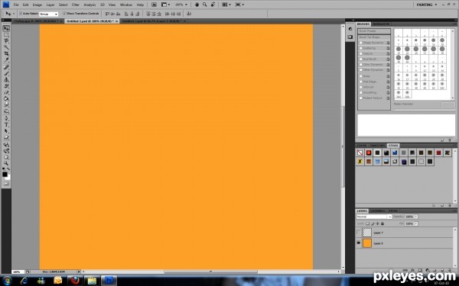Launch Bridge from the application bar
The image size is (459, 286).
[154, 5]
